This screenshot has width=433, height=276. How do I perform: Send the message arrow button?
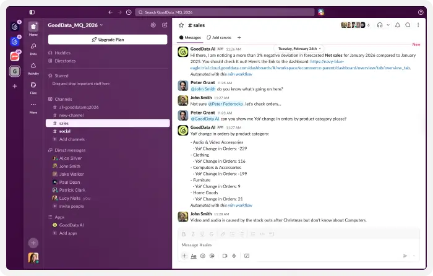405,256
